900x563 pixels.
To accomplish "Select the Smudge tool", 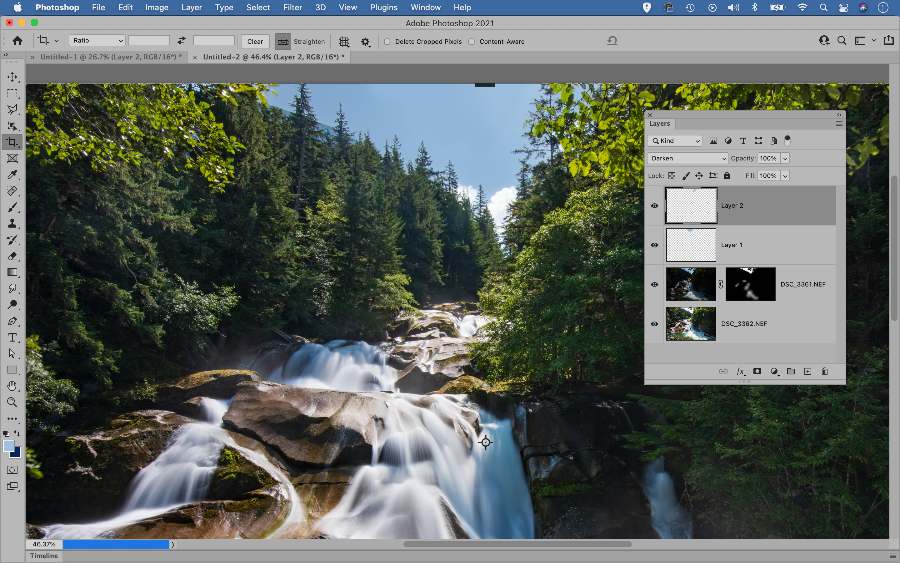I will pos(12,289).
